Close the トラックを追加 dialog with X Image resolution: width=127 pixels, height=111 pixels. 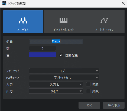click(123, 3)
